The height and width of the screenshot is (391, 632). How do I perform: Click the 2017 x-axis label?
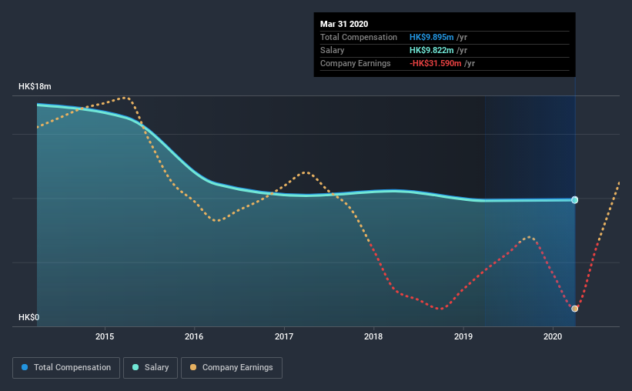coord(284,336)
